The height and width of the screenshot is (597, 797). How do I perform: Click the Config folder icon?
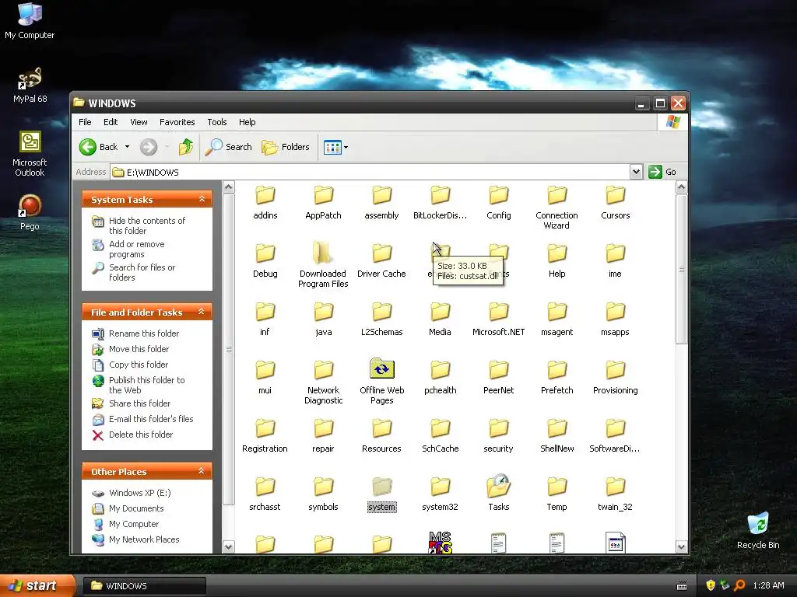click(x=499, y=195)
